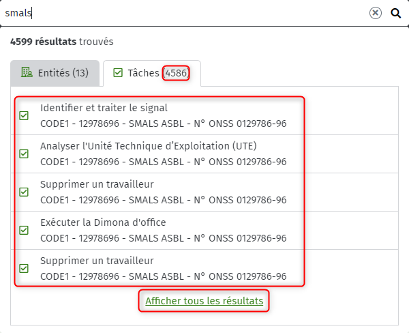The width and height of the screenshot is (409, 333).
Task: Open Analyser l'Unité Technique d'Exploitation (UTE) result
Action: coord(204,154)
